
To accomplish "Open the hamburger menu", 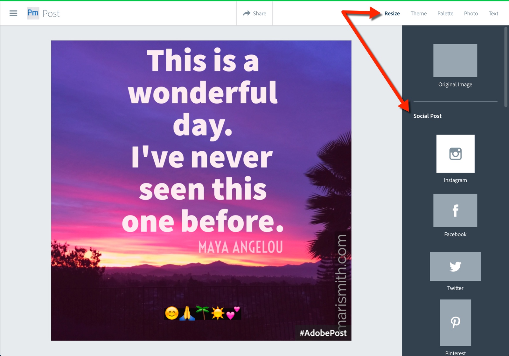I will pyautogui.click(x=13, y=13).
